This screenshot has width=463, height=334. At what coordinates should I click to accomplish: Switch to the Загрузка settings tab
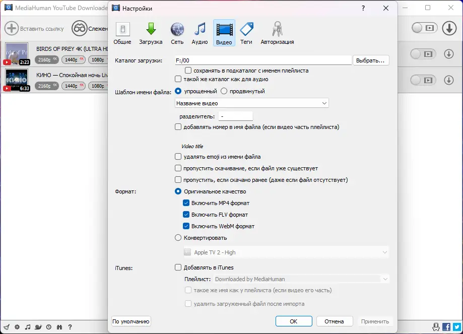[x=151, y=33]
